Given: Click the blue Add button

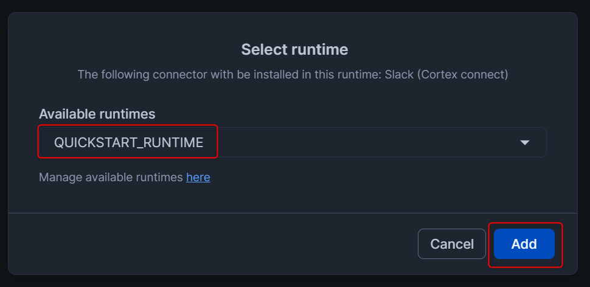Looking at the screenshot, I should tap(524, 244).
